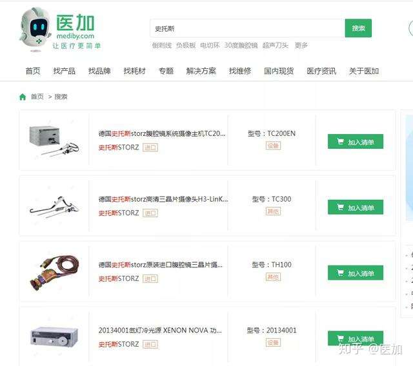Add TC200EN product to list
Screen dimensions: 413x366
pos(356,142)
